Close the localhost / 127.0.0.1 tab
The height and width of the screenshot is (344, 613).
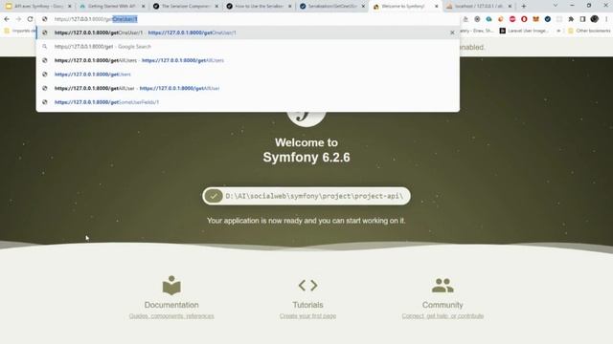pos(510,7)
